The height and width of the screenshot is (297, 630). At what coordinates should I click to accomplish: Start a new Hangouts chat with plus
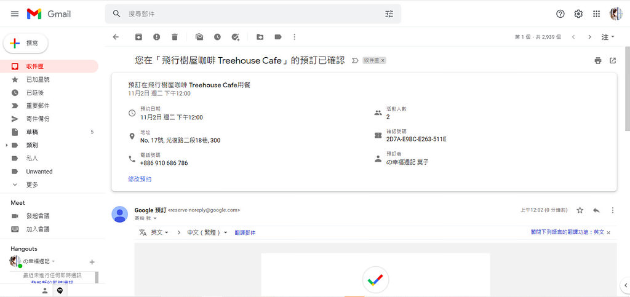[x=92, y=262]
